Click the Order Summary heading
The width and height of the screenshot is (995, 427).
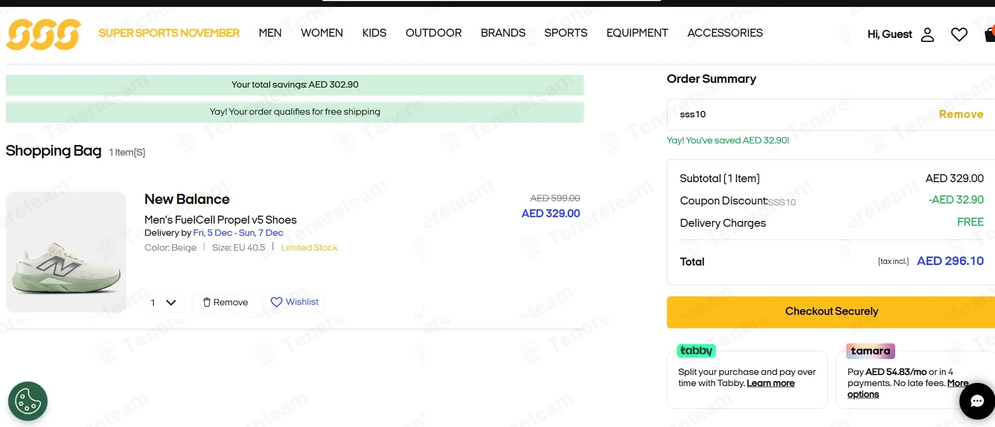[x=711, y=79]
